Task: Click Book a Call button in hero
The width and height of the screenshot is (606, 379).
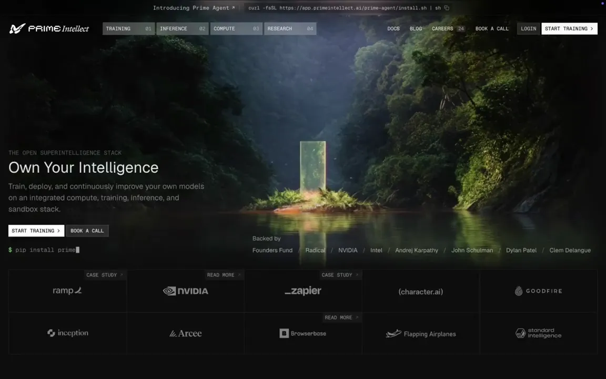Action: coord(87,231)
